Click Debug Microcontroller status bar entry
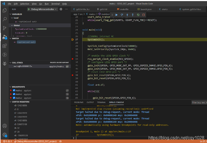 pos(36,141)
